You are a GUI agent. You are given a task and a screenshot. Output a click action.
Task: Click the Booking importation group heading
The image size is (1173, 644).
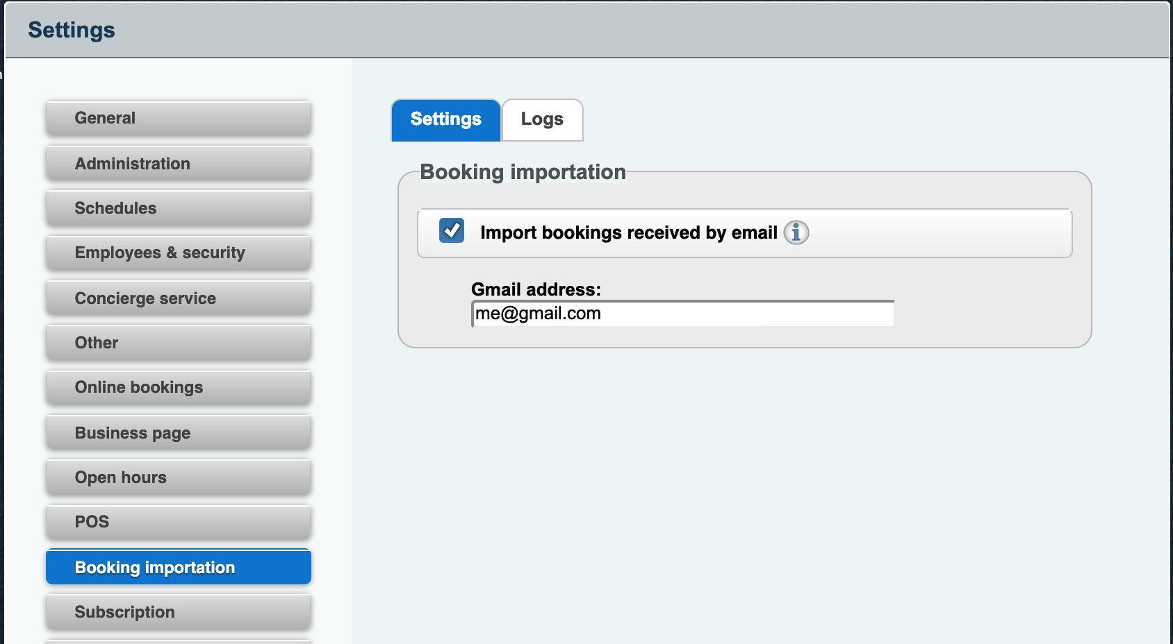coord(523,172)
